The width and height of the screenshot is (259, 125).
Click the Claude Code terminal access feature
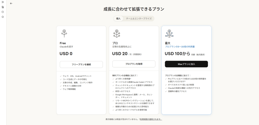coord(134,82)
